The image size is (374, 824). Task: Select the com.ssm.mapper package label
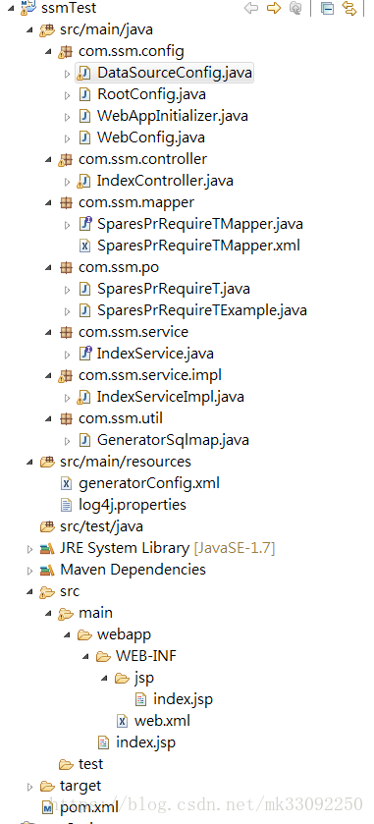(136, 202)
